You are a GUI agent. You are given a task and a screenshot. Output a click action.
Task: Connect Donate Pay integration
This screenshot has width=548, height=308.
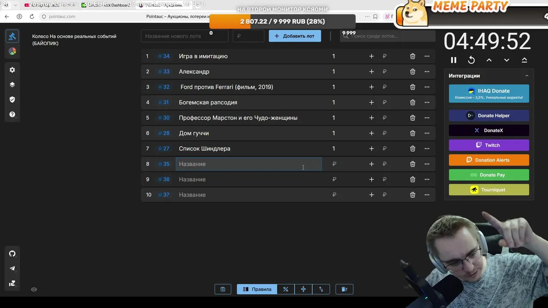pos(489,175)
